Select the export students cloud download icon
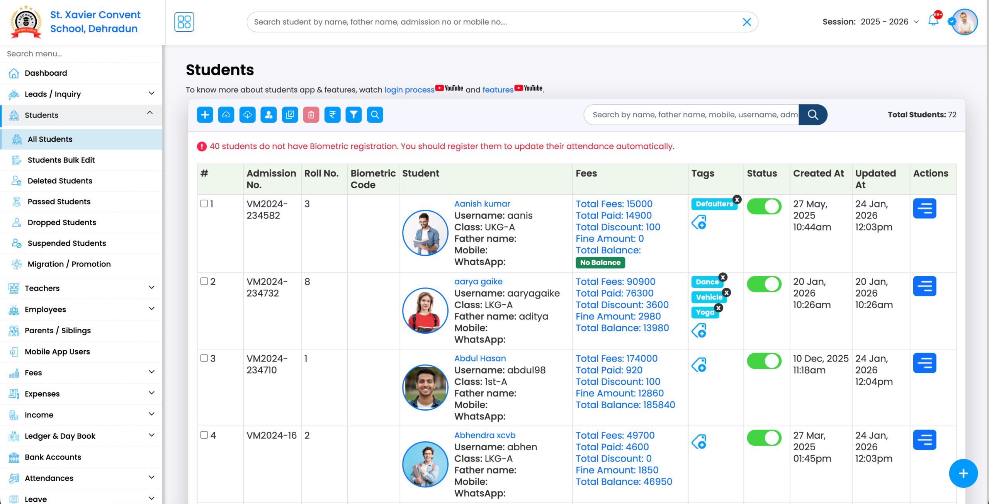The width and height of the screenshot is (989, 504). (247, 115)
